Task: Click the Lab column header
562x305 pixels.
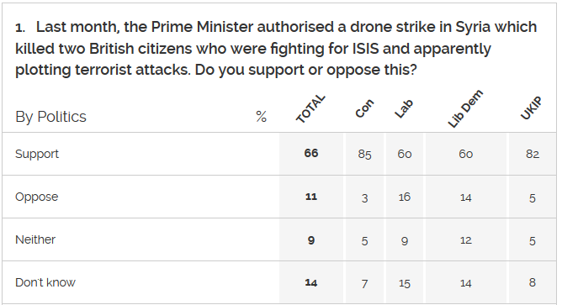Action: pyautogui.click(x=404, y=109)
